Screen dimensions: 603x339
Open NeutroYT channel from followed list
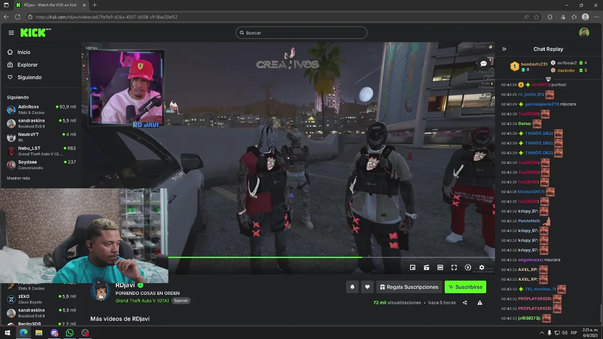click(41, 137)
